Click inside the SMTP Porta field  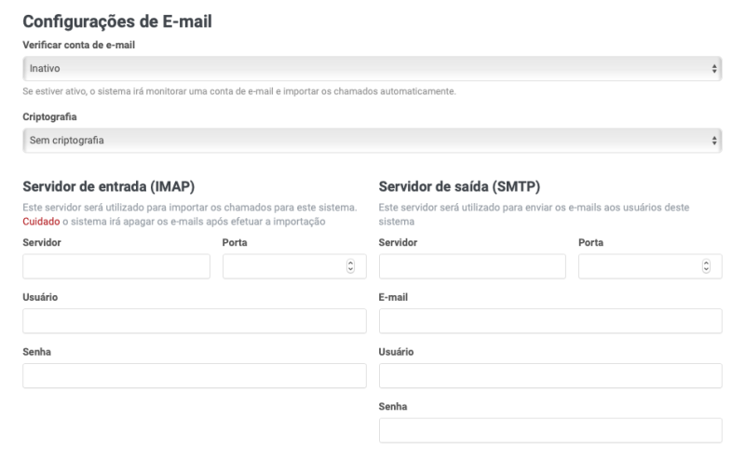pyautogui.click(x=640, y=266)
